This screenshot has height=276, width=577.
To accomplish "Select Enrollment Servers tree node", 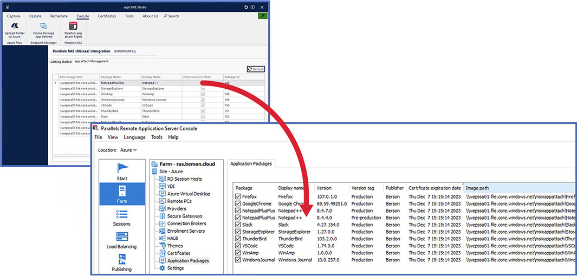I will tap(181, 231).
